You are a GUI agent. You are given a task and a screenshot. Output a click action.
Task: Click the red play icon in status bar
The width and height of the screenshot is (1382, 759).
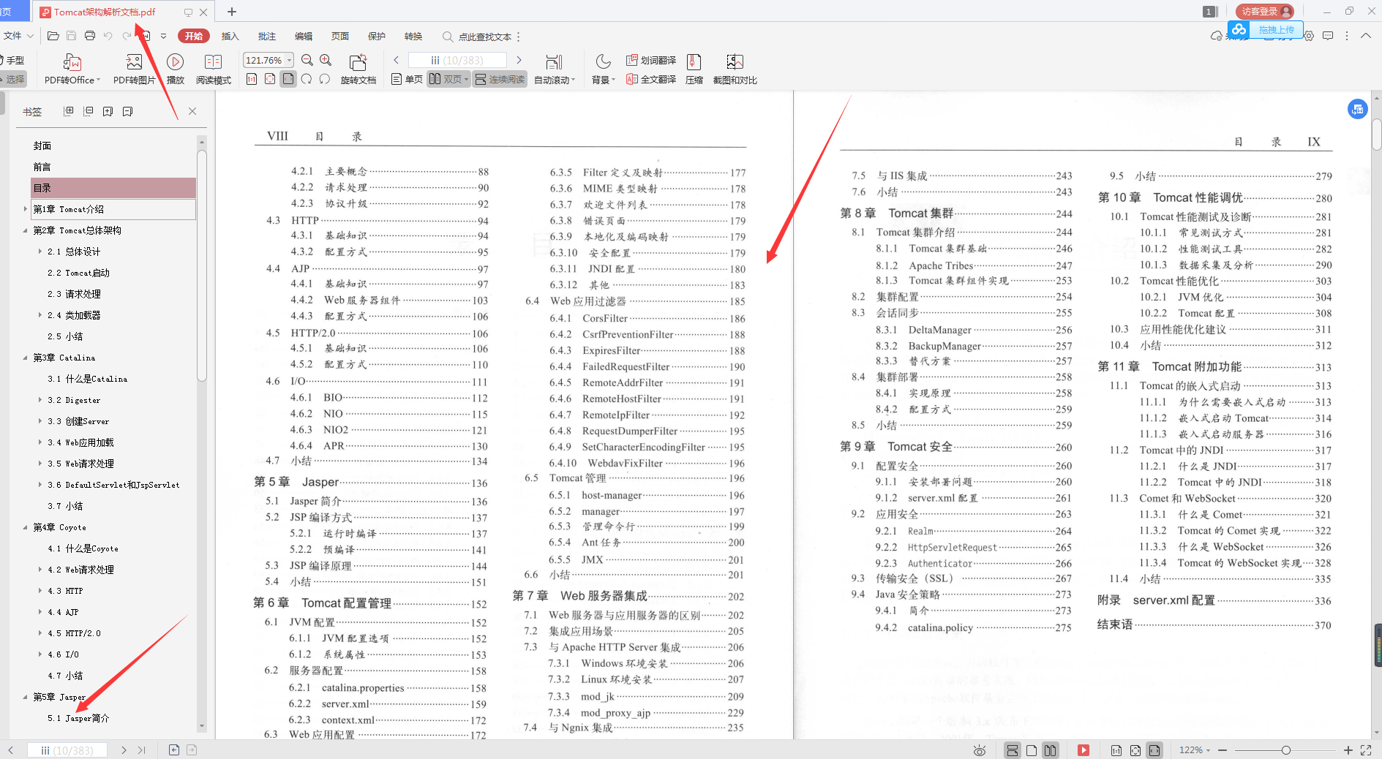click(1084, 750)
